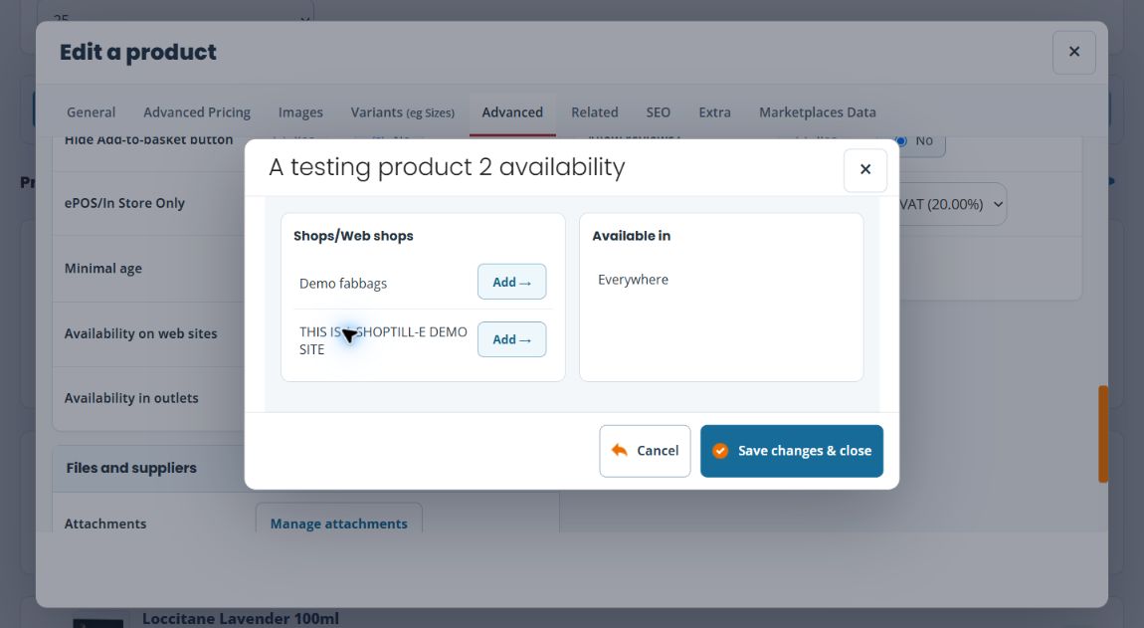This screenshot has height=628, width=1144.
Task: Switch to the General tab
Action: tap(92, 112)
